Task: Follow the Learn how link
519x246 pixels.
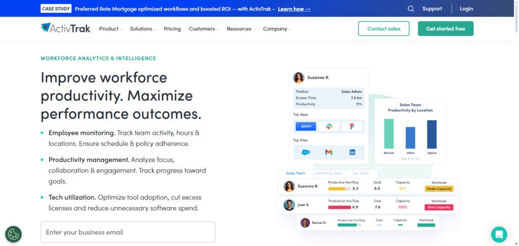Action: (294, 9)
